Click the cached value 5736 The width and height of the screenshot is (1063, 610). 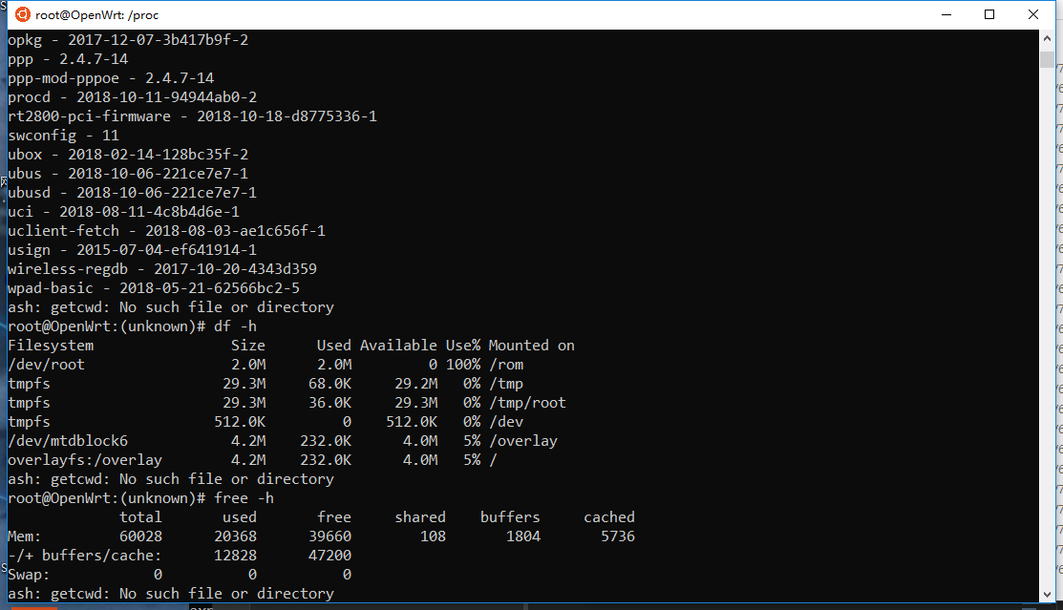click(618, 536)
